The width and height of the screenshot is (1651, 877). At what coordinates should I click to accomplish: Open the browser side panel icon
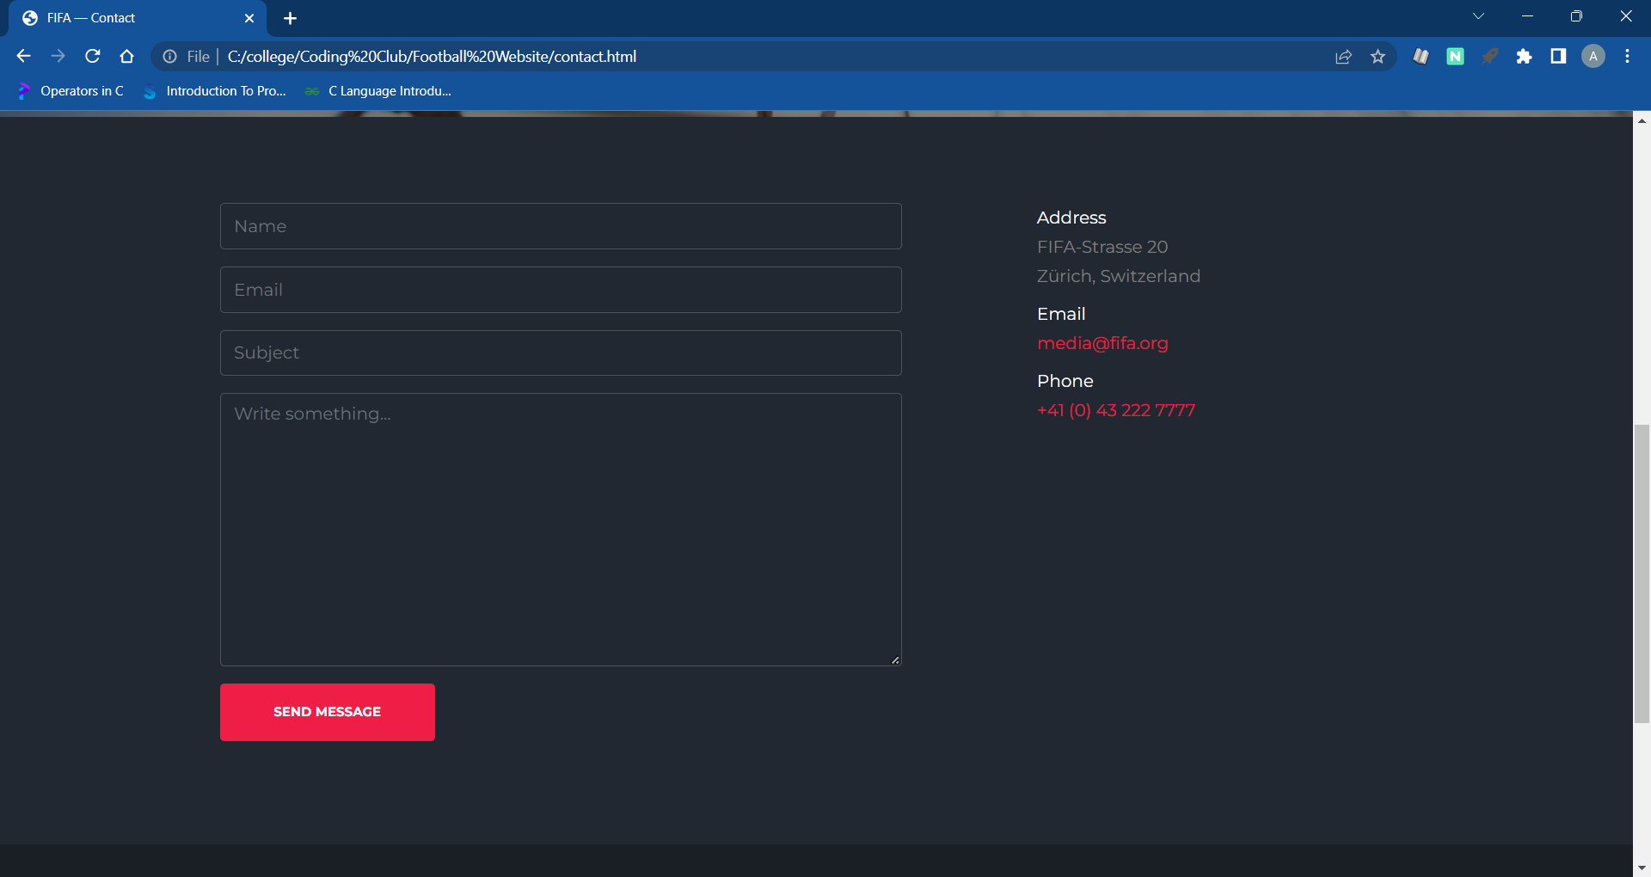(1558, 56)
